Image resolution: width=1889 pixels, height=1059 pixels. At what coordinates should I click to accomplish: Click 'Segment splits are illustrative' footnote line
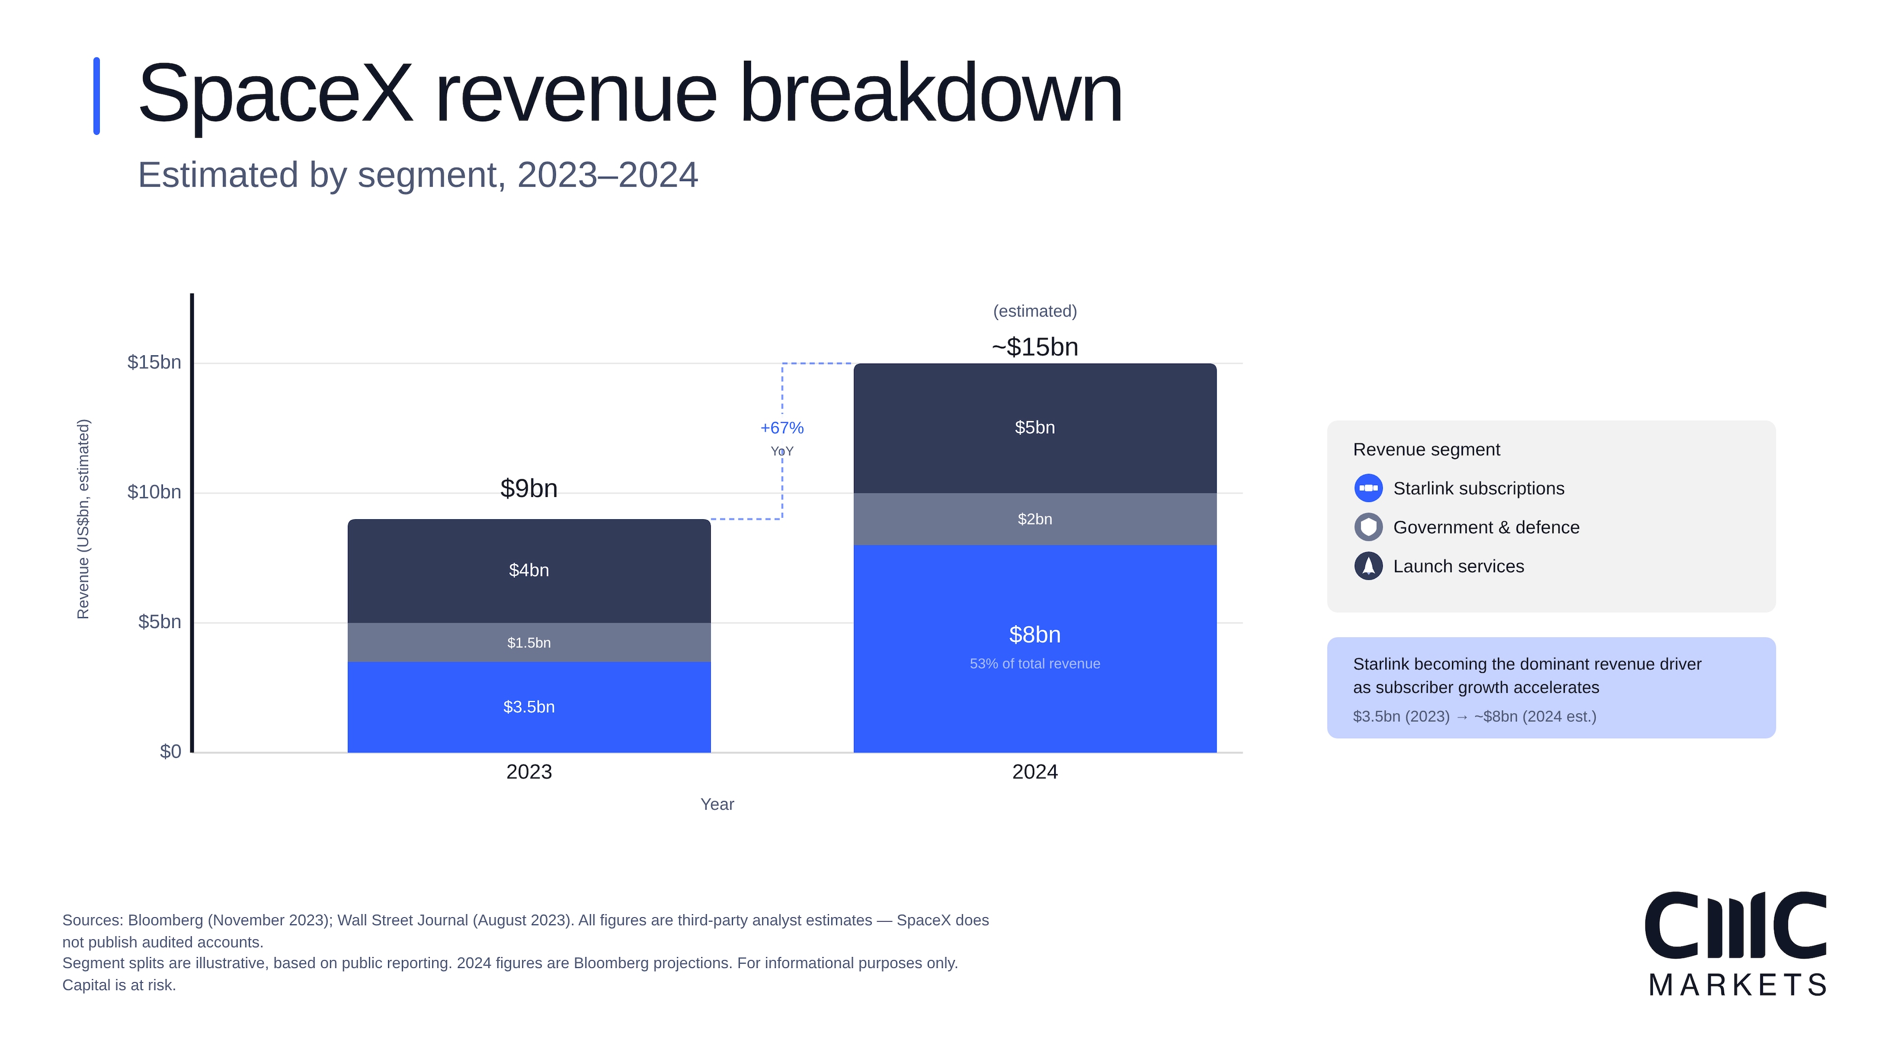[510, 963]
